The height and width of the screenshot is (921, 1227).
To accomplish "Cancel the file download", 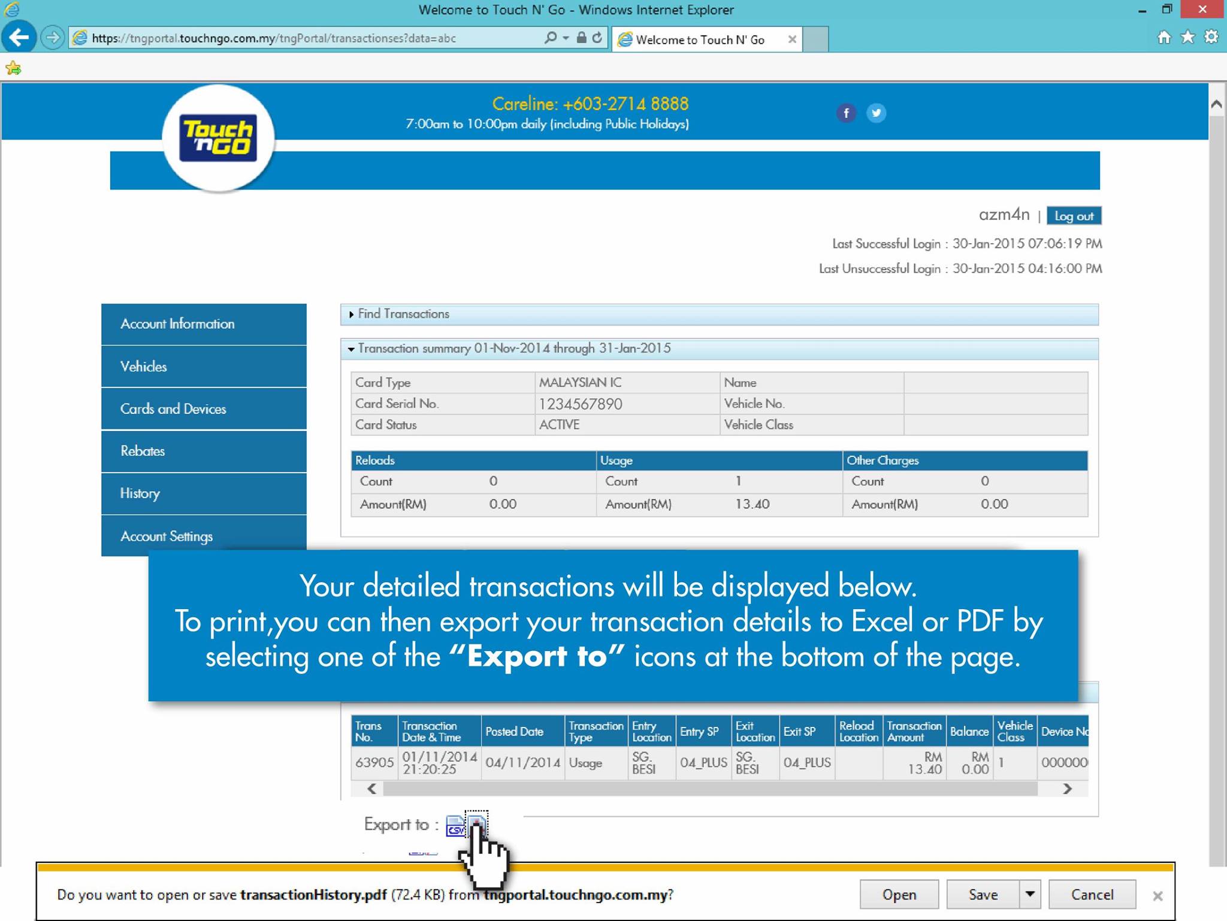I will (x=1092, y=894).
